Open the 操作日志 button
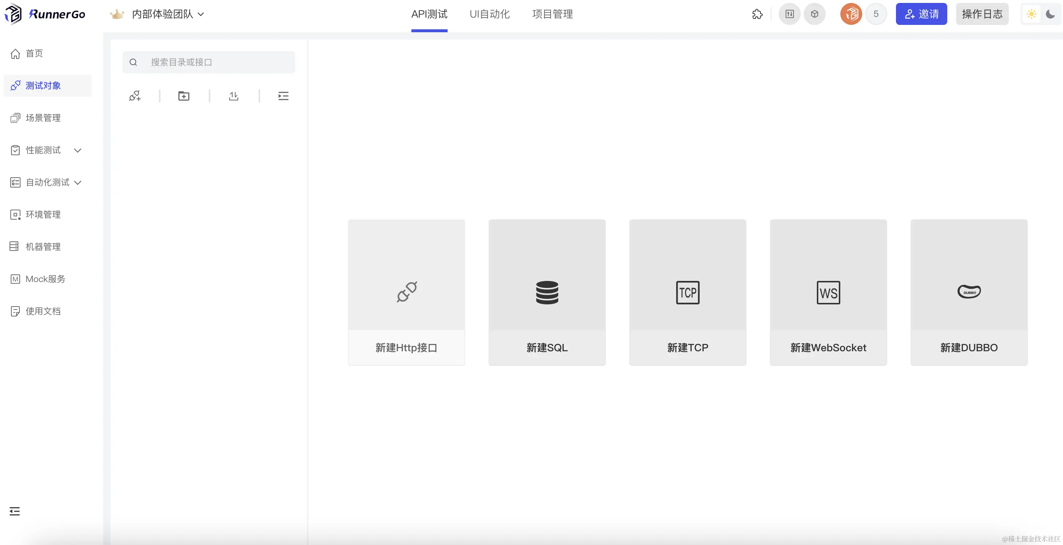1063x545 pixels. [982, 14]
